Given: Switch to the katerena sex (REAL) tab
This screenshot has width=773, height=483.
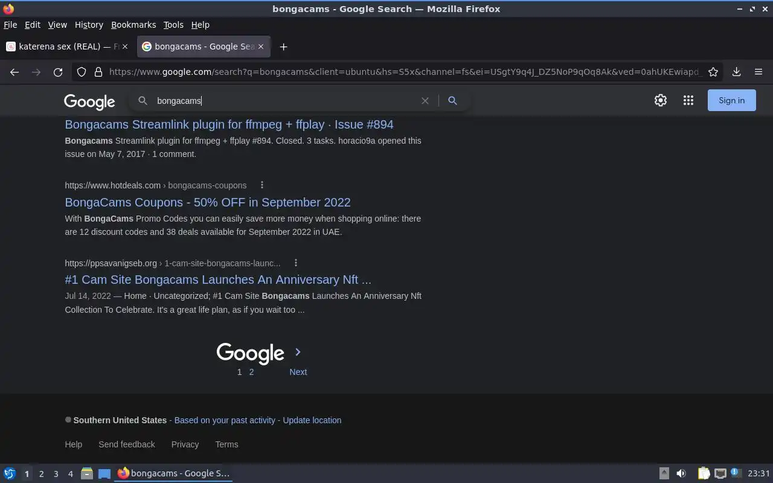Looking at the screenshot, I should pyautogui.click(x=68, y=46).
